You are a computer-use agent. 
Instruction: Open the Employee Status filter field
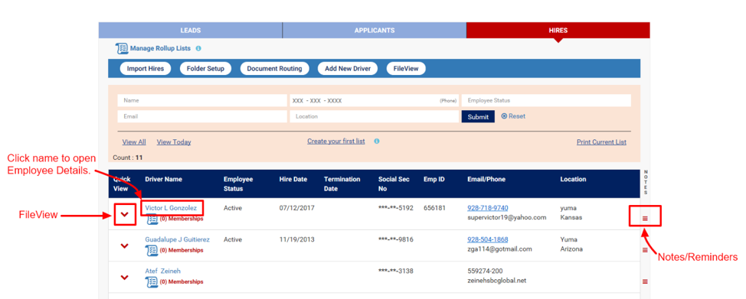click(546, 100)
